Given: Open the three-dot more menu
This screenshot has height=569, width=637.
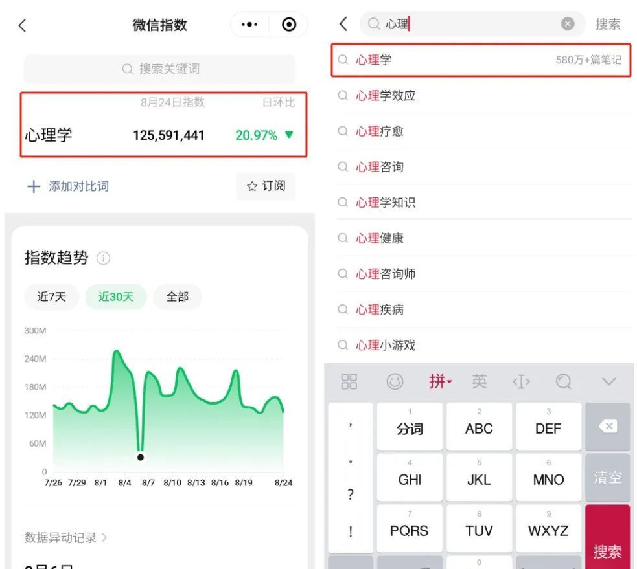Looking at the screenshot, I should [249, 25].
